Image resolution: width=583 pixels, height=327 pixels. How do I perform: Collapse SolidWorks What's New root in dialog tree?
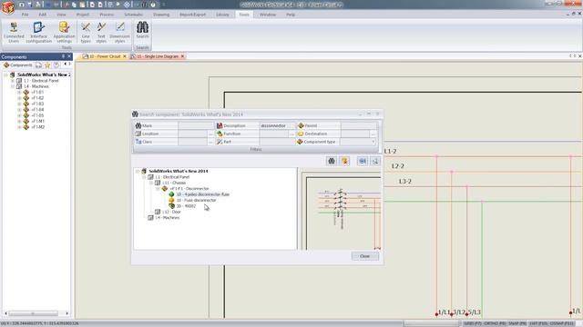tap(138, 172)
